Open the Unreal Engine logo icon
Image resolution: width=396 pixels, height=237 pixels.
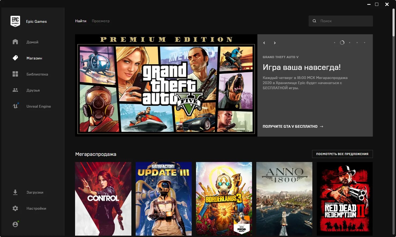tap(15, 106)
